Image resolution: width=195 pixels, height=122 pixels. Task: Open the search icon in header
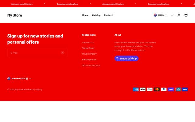click(172, 15)
